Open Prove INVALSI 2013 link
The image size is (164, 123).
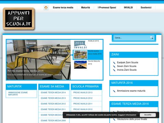pyautogui.click(x=83, y=93)
